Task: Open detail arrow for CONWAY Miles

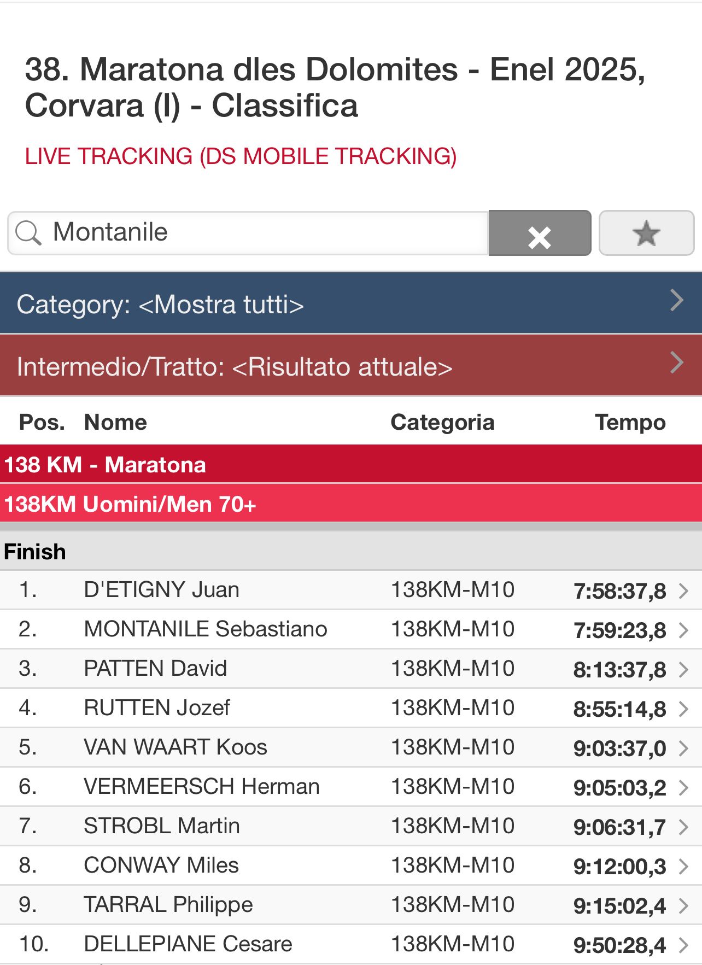Action: [683, 867]
